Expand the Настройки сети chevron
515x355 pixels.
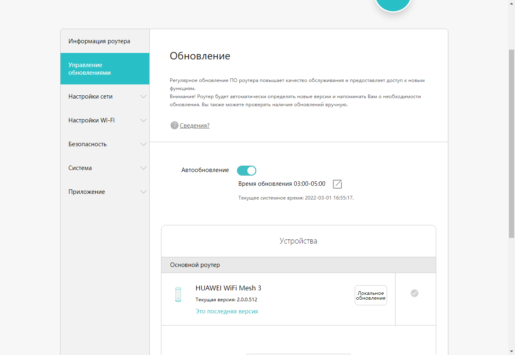(143, 97)
